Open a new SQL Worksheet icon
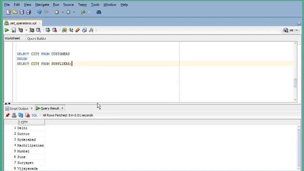304x171 pixels. (x=84, y=12)
